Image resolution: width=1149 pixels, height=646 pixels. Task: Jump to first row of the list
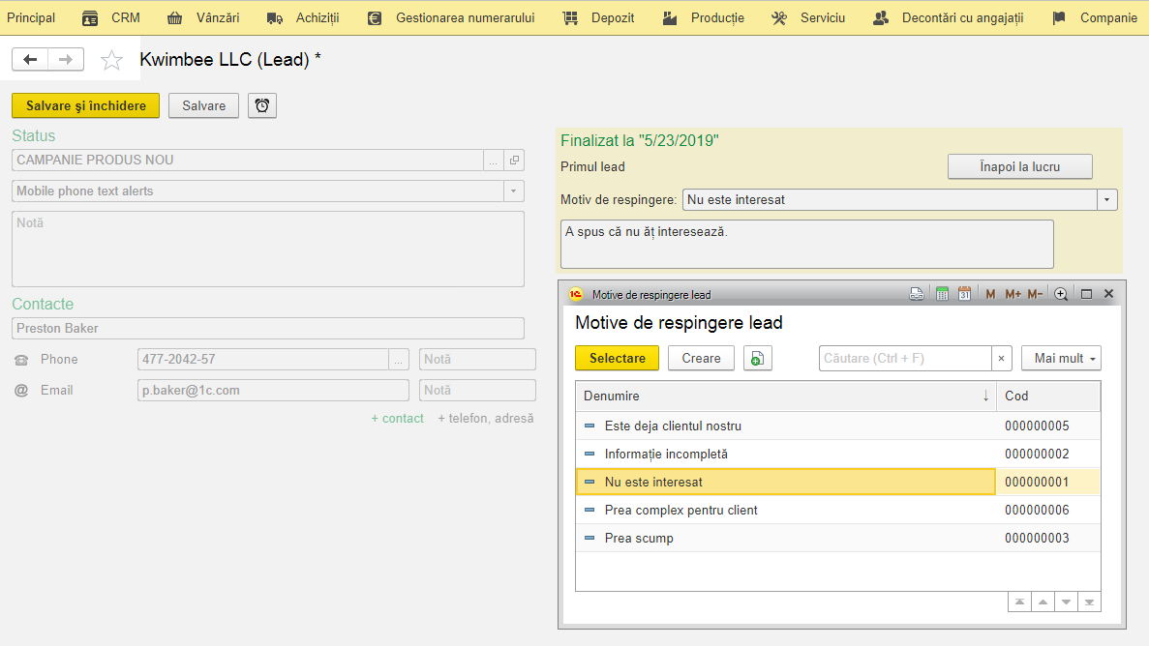(x=1019, y=602)
